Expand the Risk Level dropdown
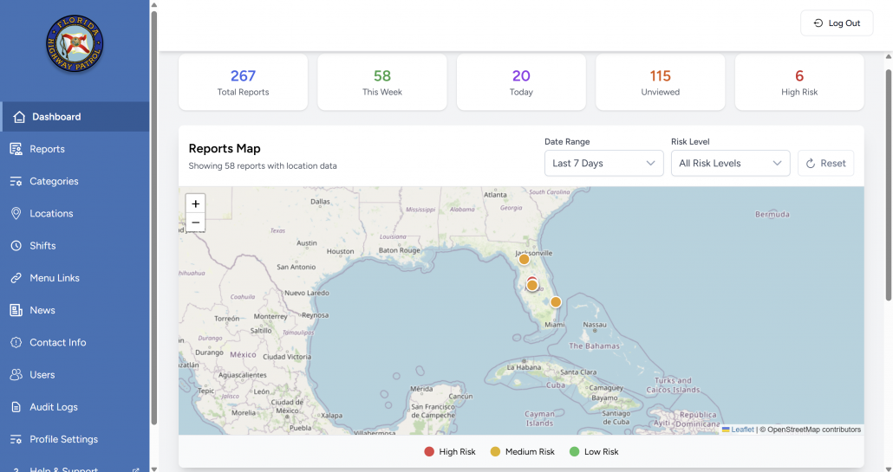 730,163
